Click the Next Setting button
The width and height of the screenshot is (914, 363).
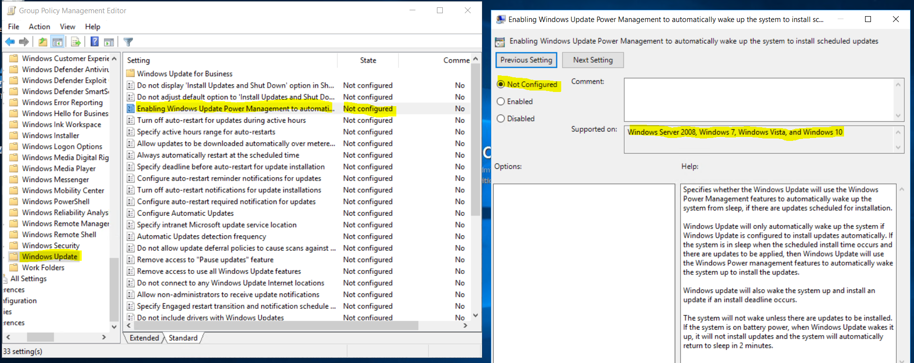(x=593, y=60)
